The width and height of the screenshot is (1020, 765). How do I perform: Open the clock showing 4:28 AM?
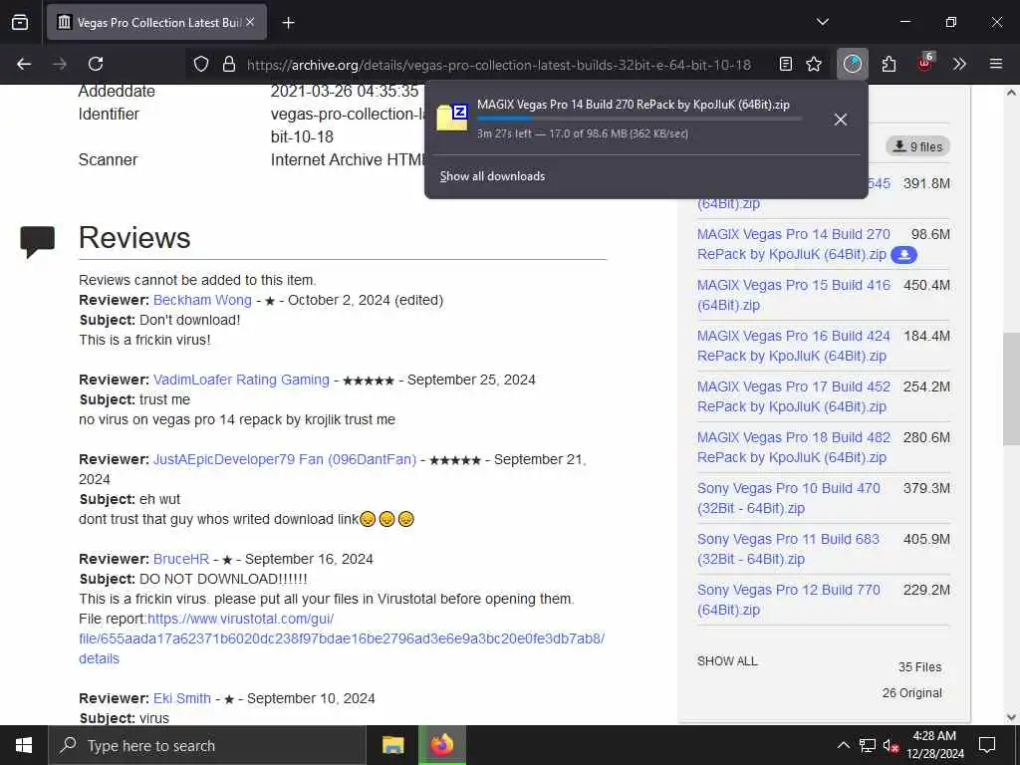934,745
